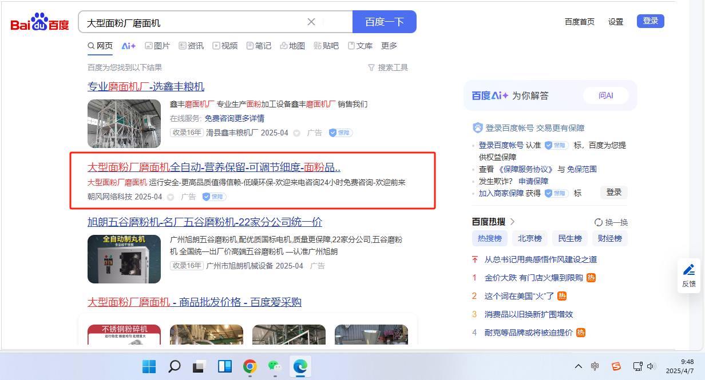Expand dropdown arrow next to 朝风网络科技 2025-04

170,197
